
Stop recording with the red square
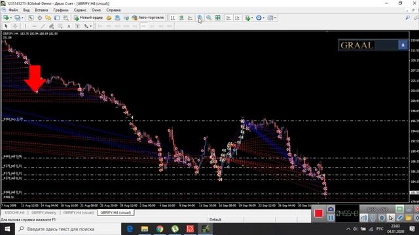click(x=319, y=213)
